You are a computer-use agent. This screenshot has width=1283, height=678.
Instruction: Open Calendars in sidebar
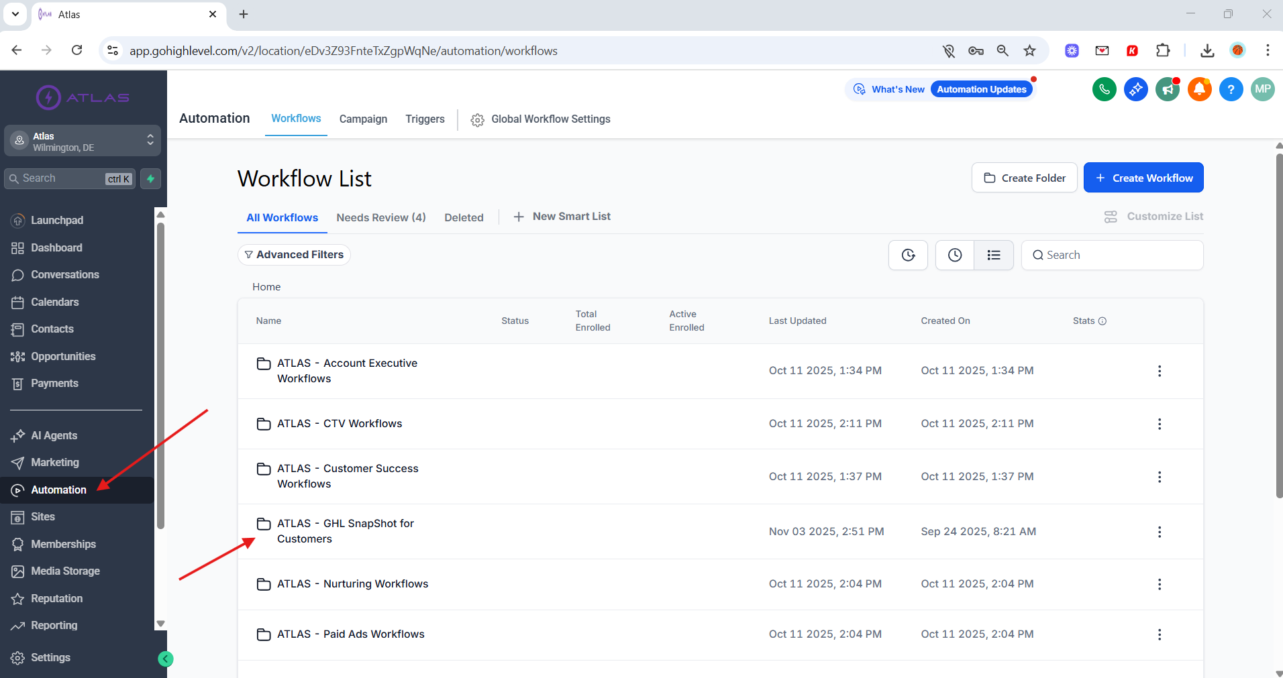[x=54, y=302]
